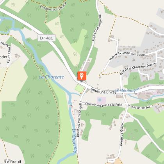Screen dimensions: 164x164
Task: Click Rue de la Charrière Ferrée label
Action: pyautogui.click(x=137, y=68)
